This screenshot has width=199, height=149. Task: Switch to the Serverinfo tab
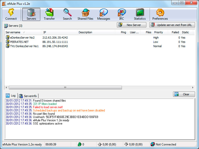tap(28, 96)
